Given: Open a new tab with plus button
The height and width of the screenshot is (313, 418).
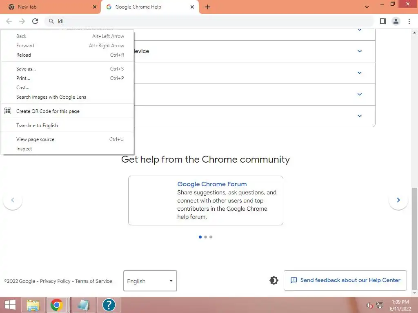Looking at the screenshot, I should 208,7.
